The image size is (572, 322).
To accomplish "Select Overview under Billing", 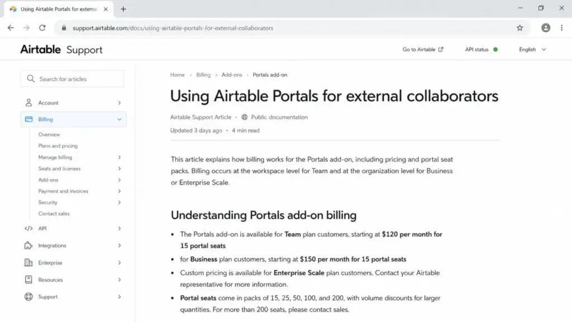I will point(49,134).
